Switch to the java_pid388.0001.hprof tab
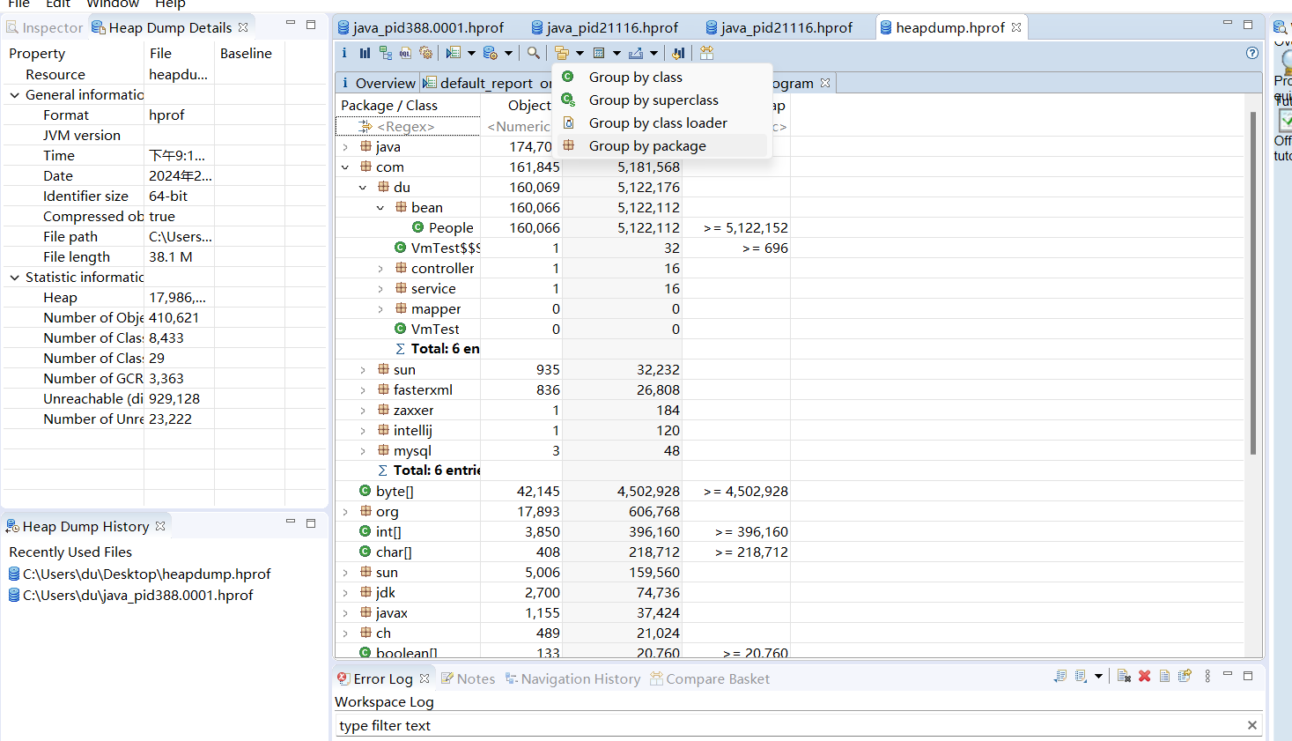Screen dimensions: 1292x741 [x=429, y=27]
